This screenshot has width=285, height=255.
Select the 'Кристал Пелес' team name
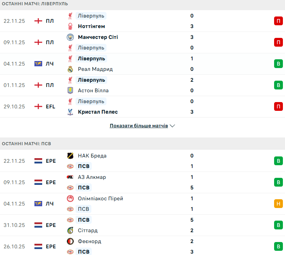[98, 112]
